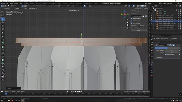Click the timeline current frame marker
This screenshot has height=102, width=182.
[x=6, y=94]
